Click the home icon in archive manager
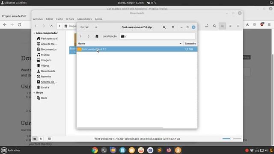 click(x=97, y=36)
